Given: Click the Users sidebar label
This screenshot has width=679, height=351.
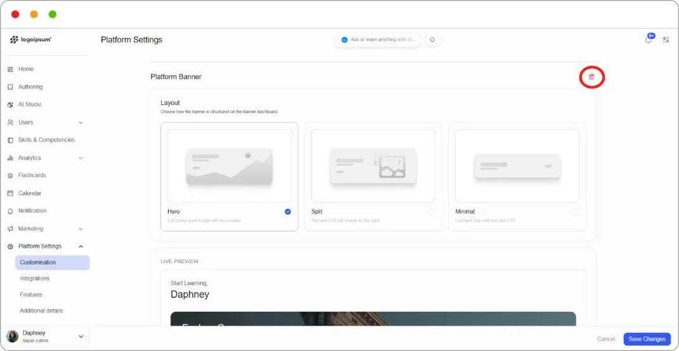Looking at the screenshot, I should coord(25,122).
